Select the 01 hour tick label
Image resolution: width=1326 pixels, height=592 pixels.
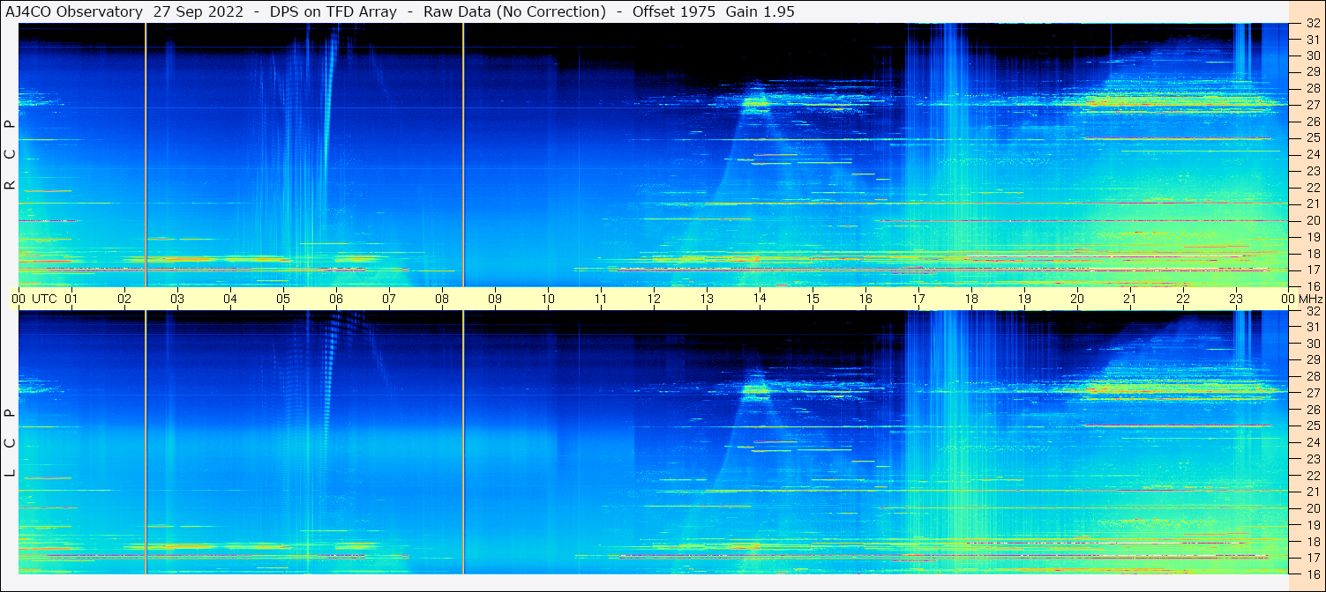(71, 299)
